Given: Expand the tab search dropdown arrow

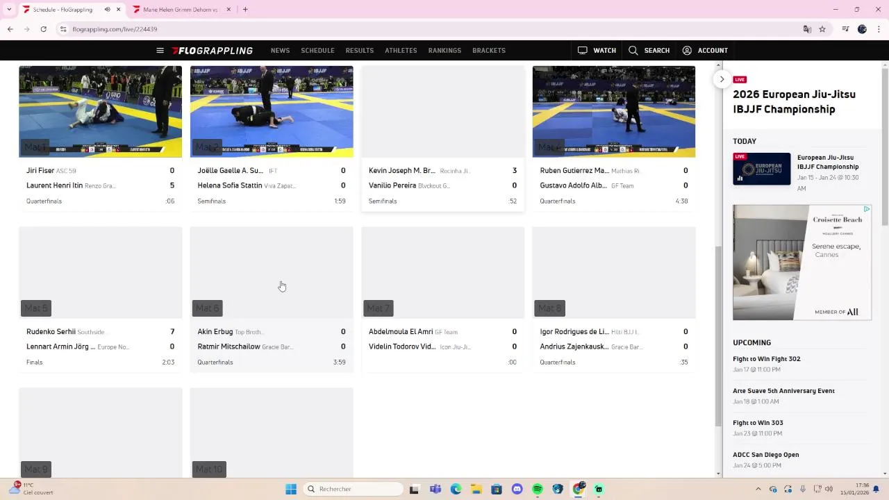Looking at the screenshot, I should click(8, 10).
